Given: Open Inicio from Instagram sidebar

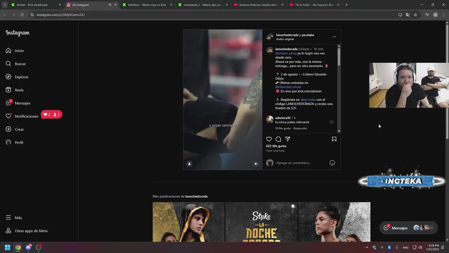Looking at the screenshot, I should (x=15, y=51).
